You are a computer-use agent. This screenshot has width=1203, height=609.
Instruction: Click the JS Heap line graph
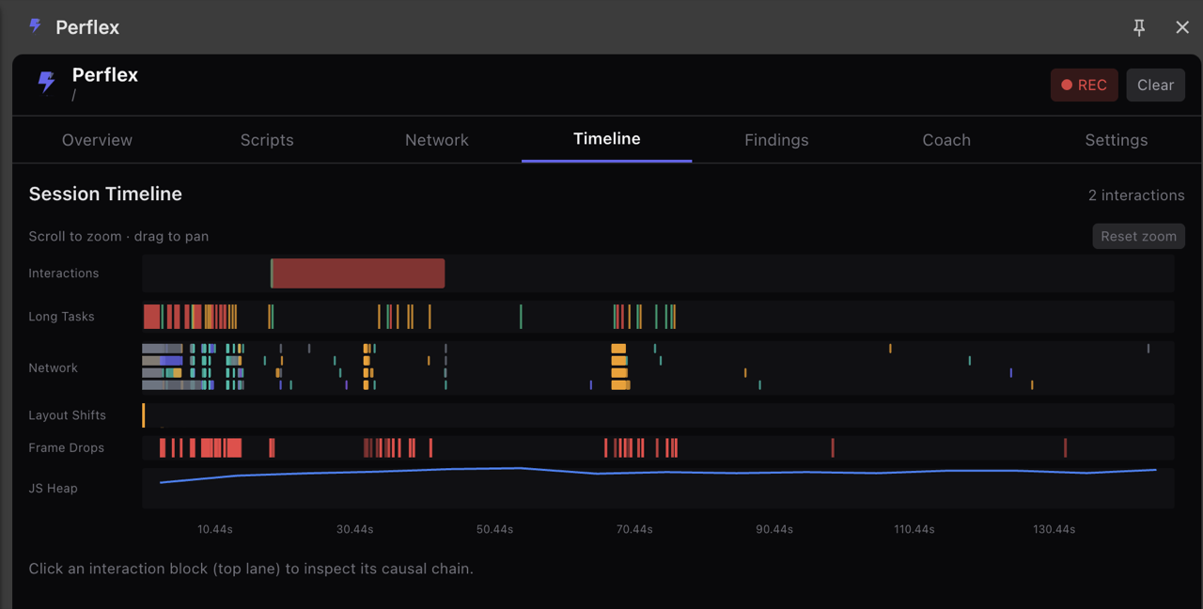[x=658, y=474]
